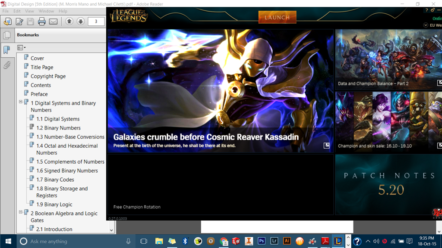Screen dimensions: 442x248
Task: Open Autodesk Inventor from the taskbar
Action: [249, 241]
